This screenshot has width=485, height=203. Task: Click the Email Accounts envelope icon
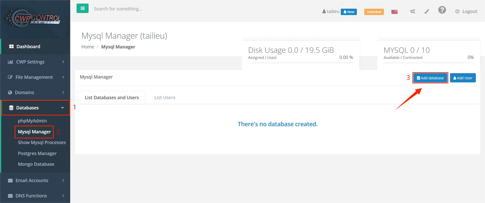(10, 181)
